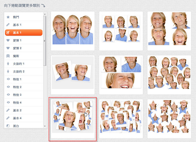Click the pencil icon beside 基本 2
196x142 pixels.
pyautogui.click(x=8, y=110)
